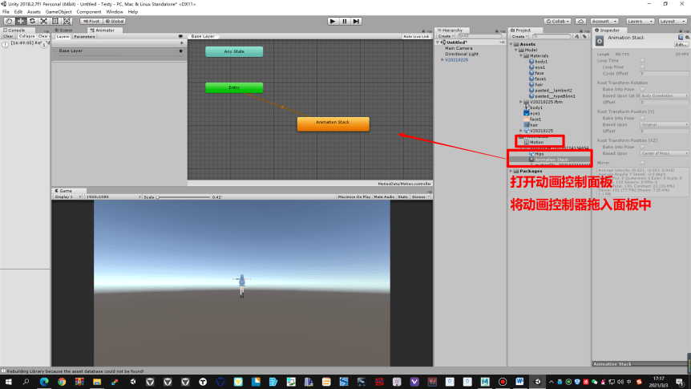The height and width of the screenshot is (389, 691).
Task: Select the Rotate tool
Action: coord(32,21)
